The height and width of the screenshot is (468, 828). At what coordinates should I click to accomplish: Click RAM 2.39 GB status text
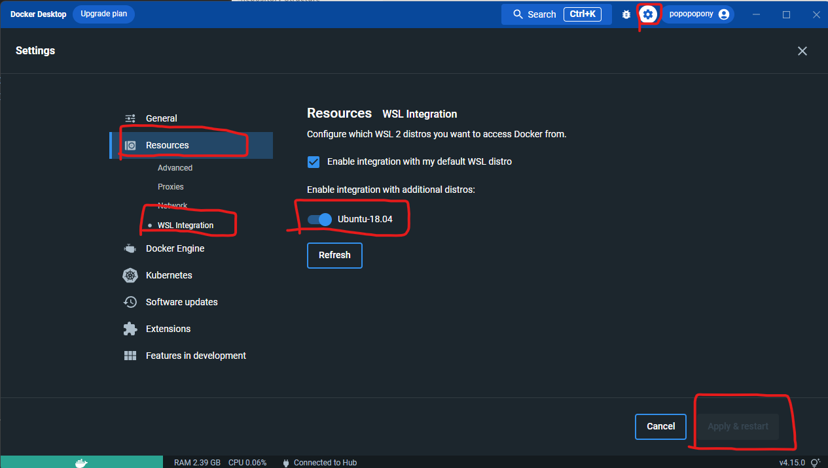pyautogui.click(x=197, y=463)
